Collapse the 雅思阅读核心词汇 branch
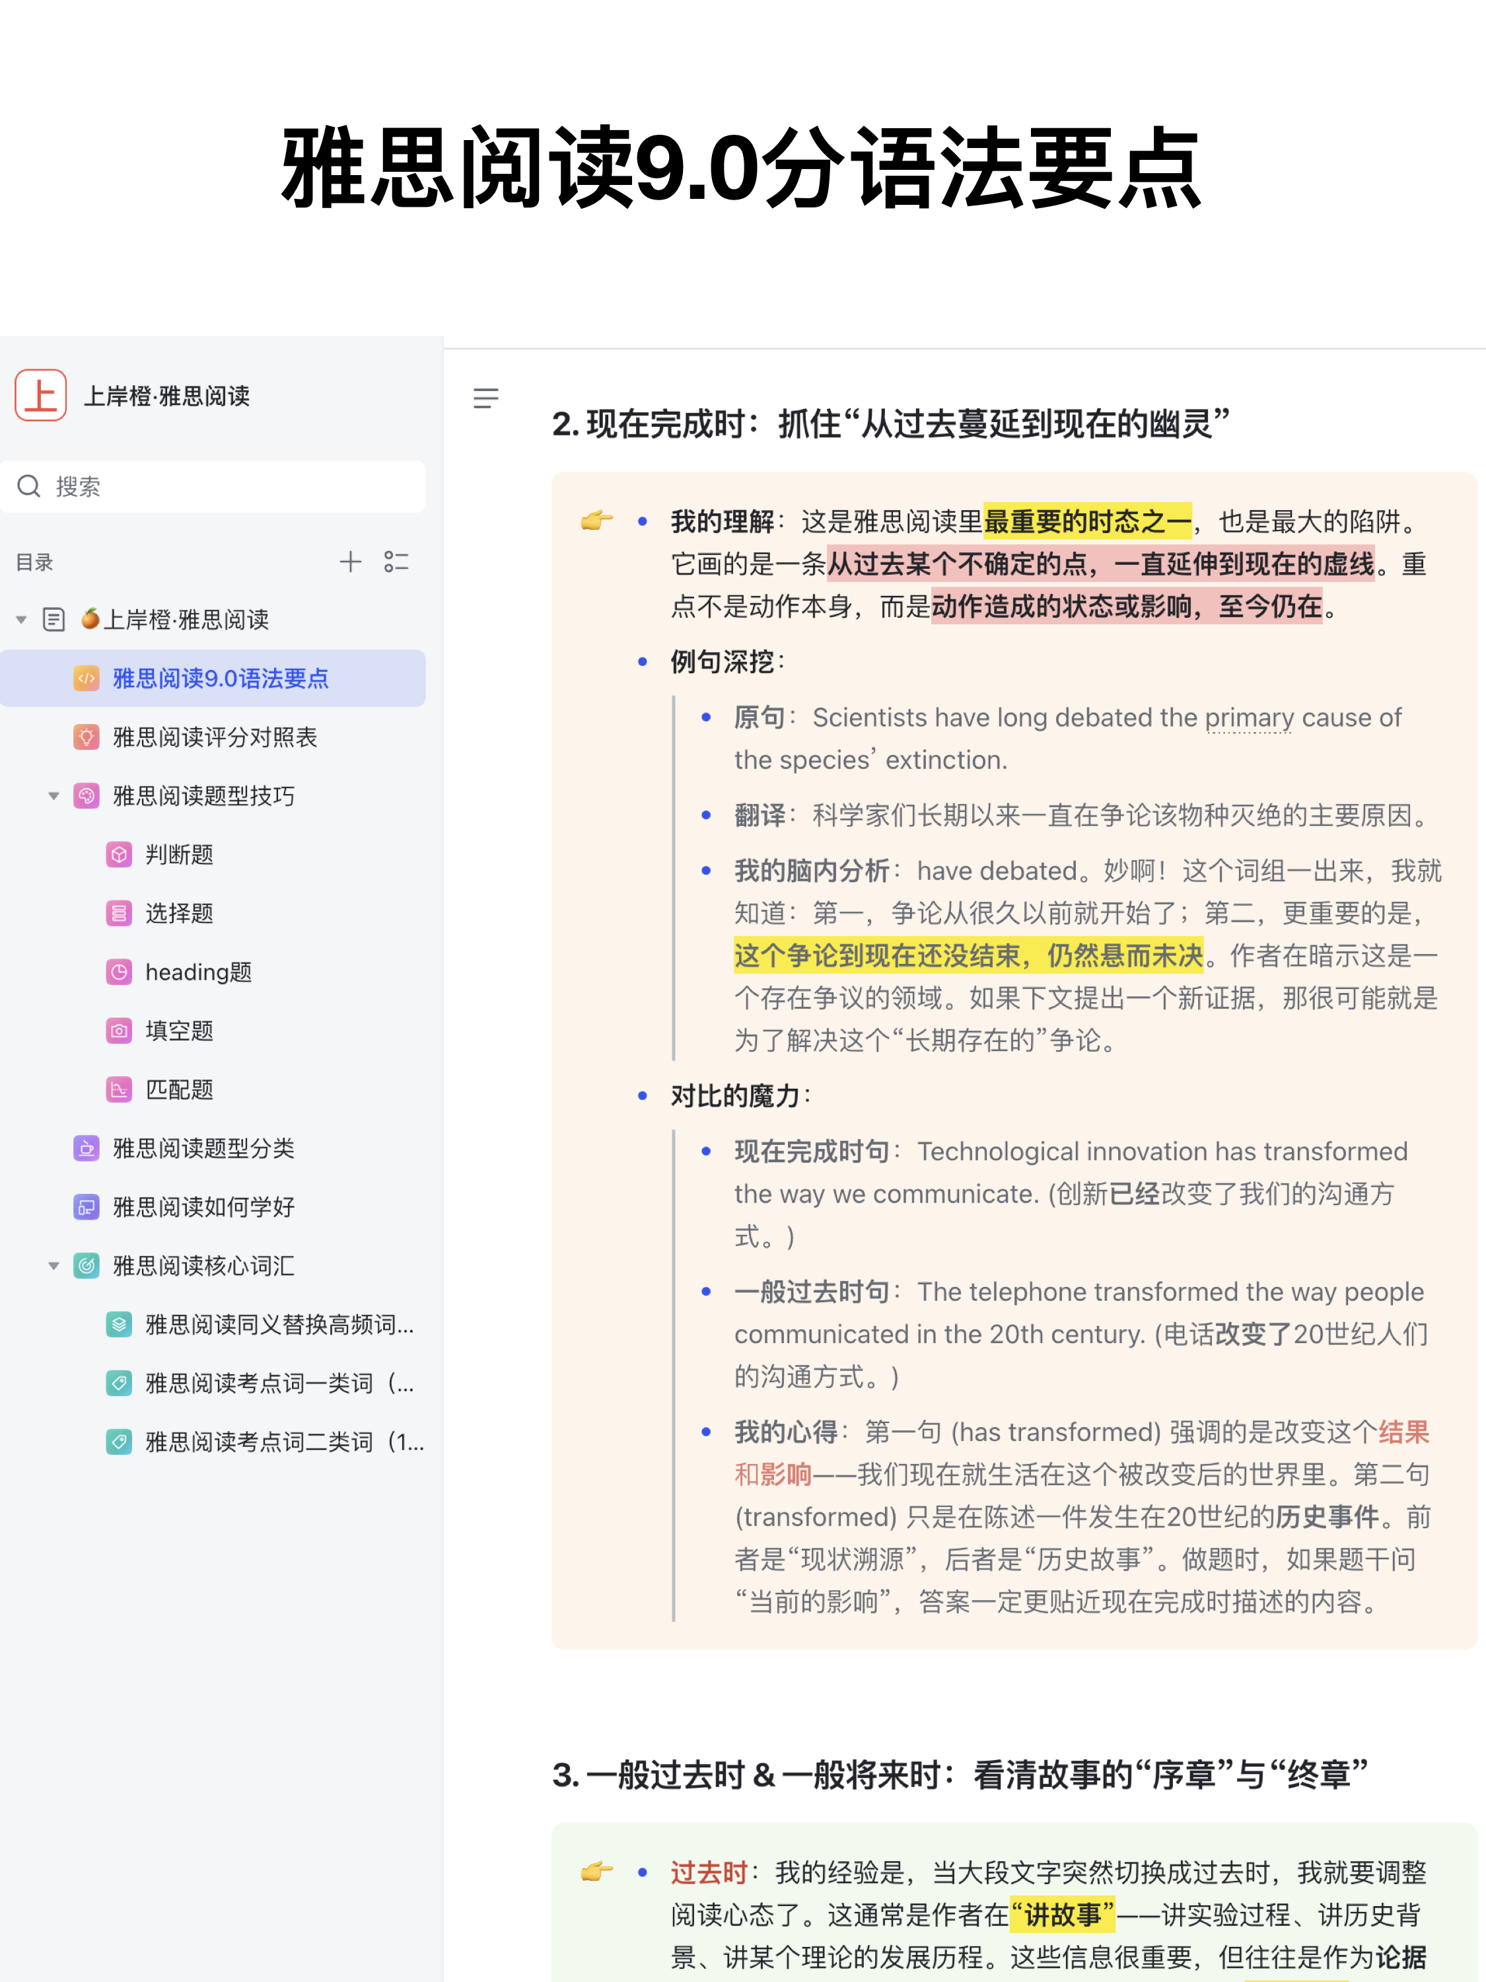Viewport: 1486px width, 1982px height. (53, 1266)
